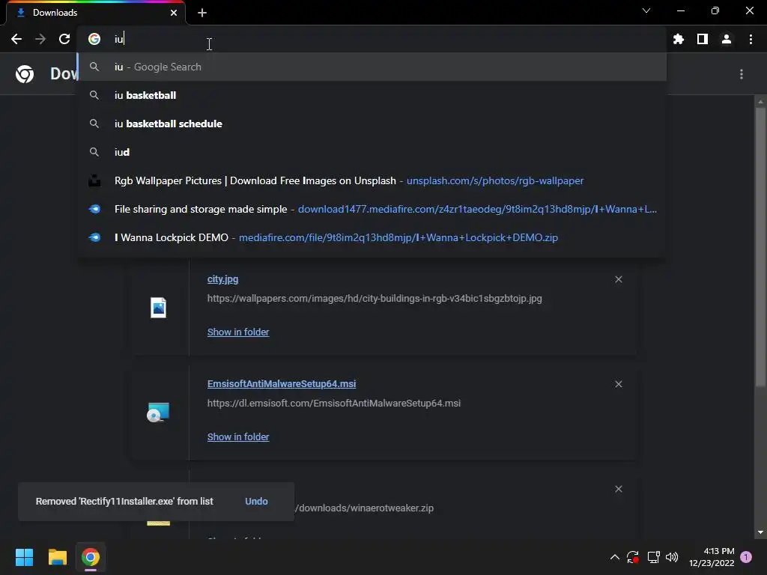This screenshot has width=767, height=575.
Task: Click the sync status tray icon
Action: [632, 557]
